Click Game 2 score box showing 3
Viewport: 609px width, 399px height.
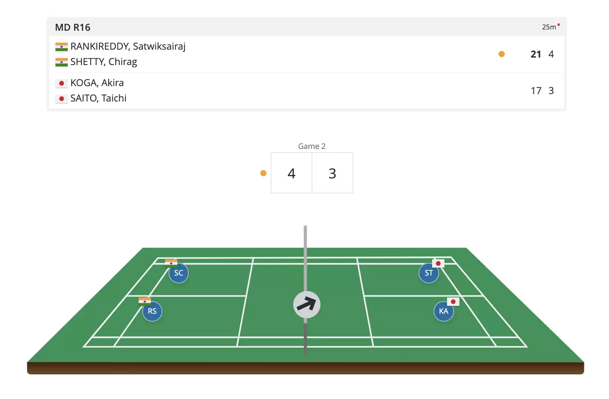click(x=332, y=173)
